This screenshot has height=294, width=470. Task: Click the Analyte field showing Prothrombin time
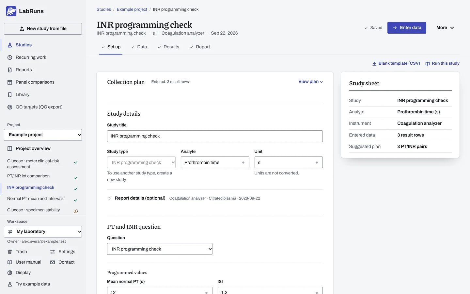pyautogui.click(x=215, y=162)
